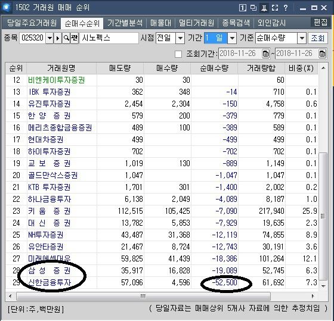Select the 삼성증권 row
This screenshot has height=321, width=334.
pyautogui.click(x=162, y=271)
